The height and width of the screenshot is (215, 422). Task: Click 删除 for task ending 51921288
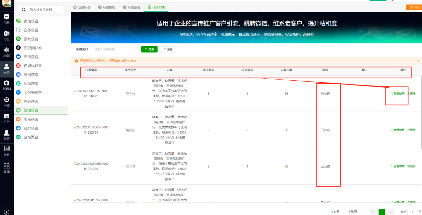pos(411,166)
